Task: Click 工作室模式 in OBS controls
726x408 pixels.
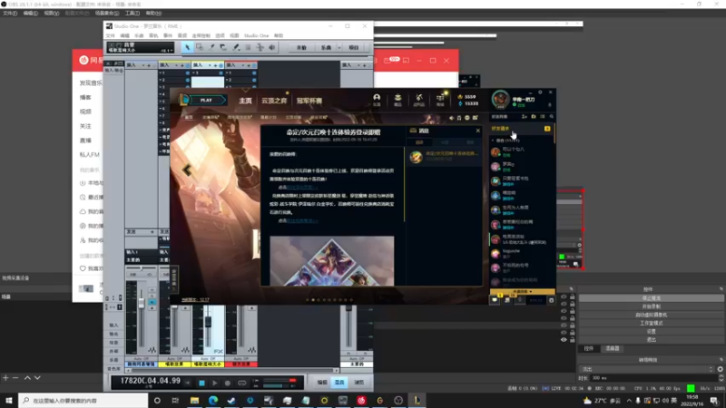Action: pos(651,324)
